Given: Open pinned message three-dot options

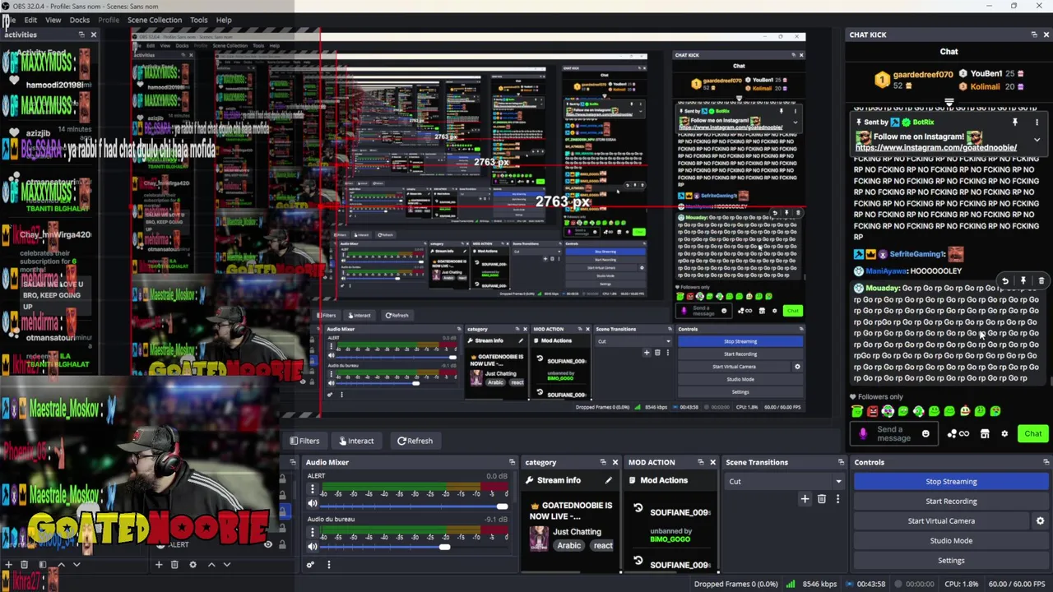Looking at the screenshot, I should point(1037,123).
